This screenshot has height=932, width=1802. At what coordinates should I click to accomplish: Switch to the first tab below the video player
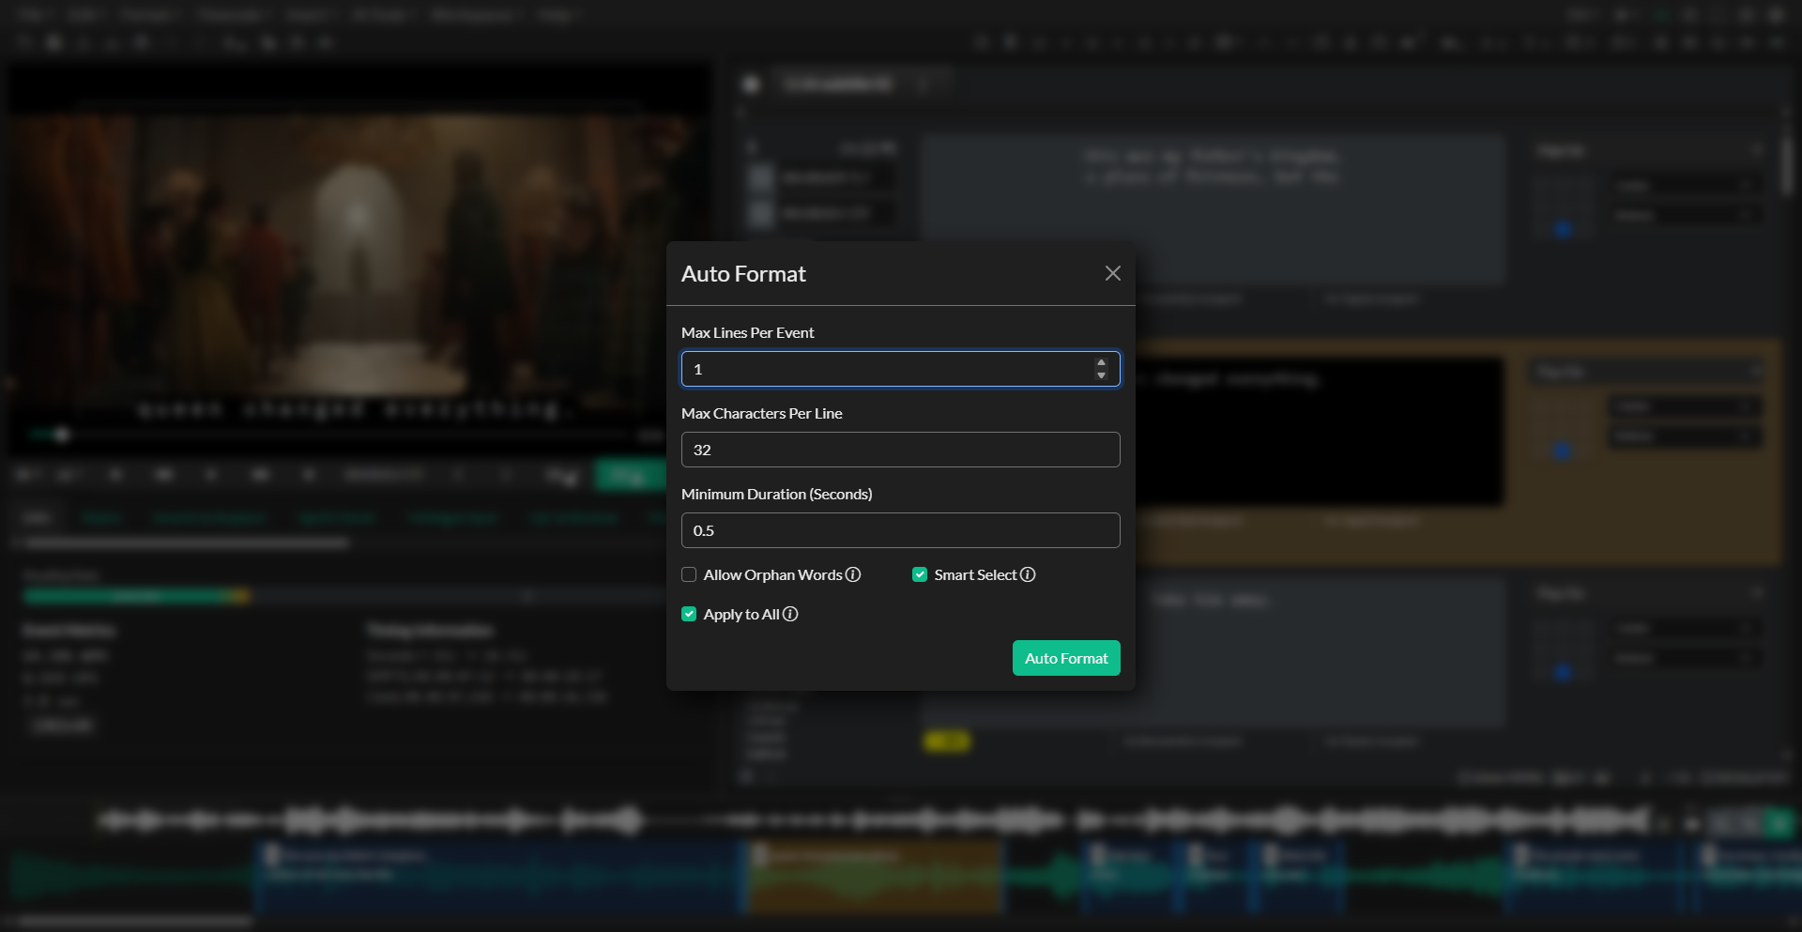click(x=37, y=517)
